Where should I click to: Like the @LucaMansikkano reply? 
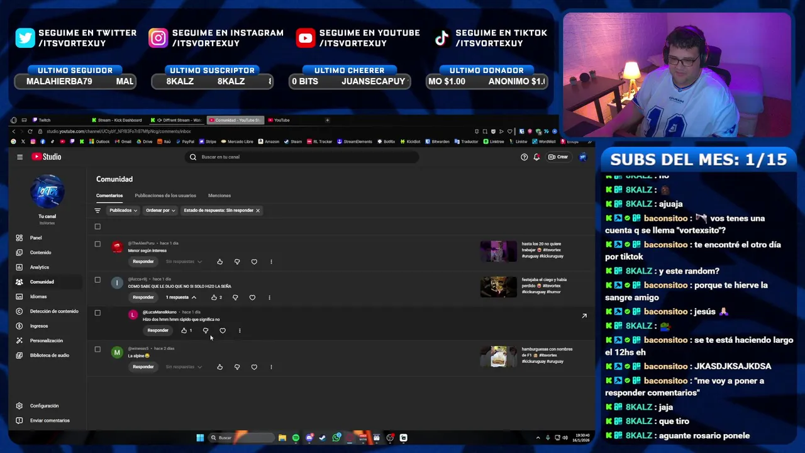[x=184, y=330]
